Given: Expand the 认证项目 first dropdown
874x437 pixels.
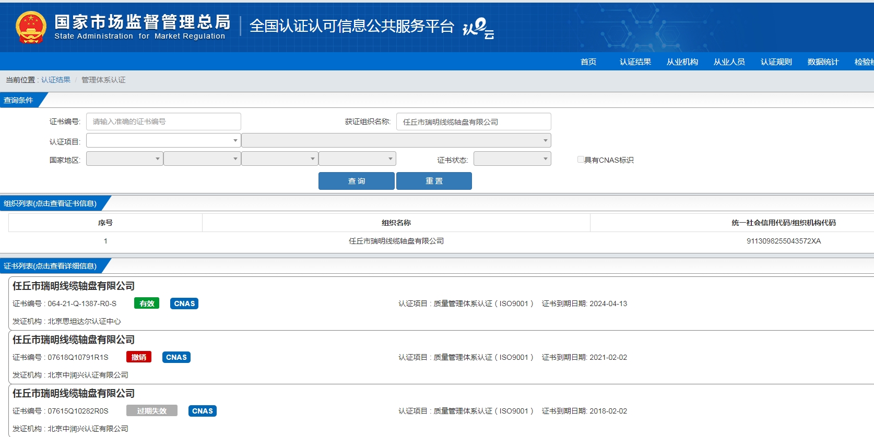Looking at the screenshot, I should pyautogui.click(x=163, y=140).
